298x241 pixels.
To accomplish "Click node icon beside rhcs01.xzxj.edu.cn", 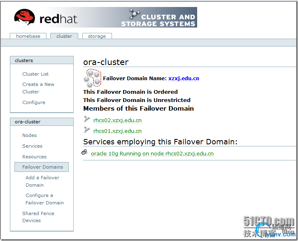I will (x=87, y=130).
